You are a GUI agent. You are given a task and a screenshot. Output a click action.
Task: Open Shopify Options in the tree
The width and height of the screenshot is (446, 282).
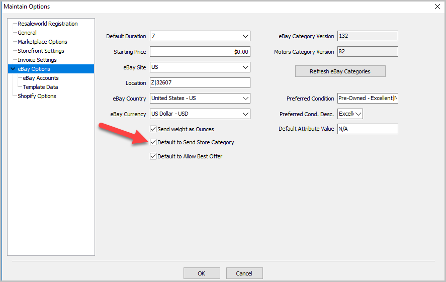click(37, 96)
